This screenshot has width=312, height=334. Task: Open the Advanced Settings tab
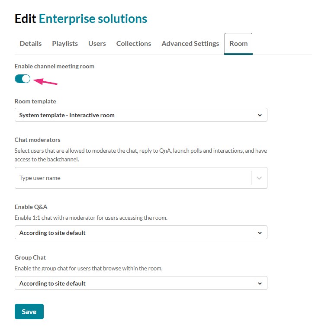(190, 44)
